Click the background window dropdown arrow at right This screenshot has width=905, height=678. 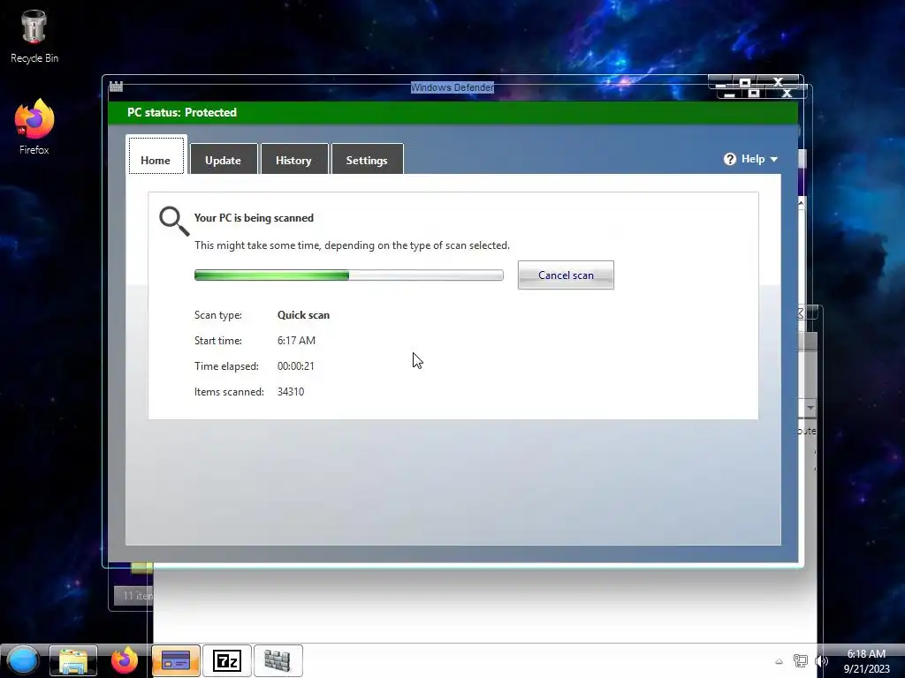click(810, 407)
